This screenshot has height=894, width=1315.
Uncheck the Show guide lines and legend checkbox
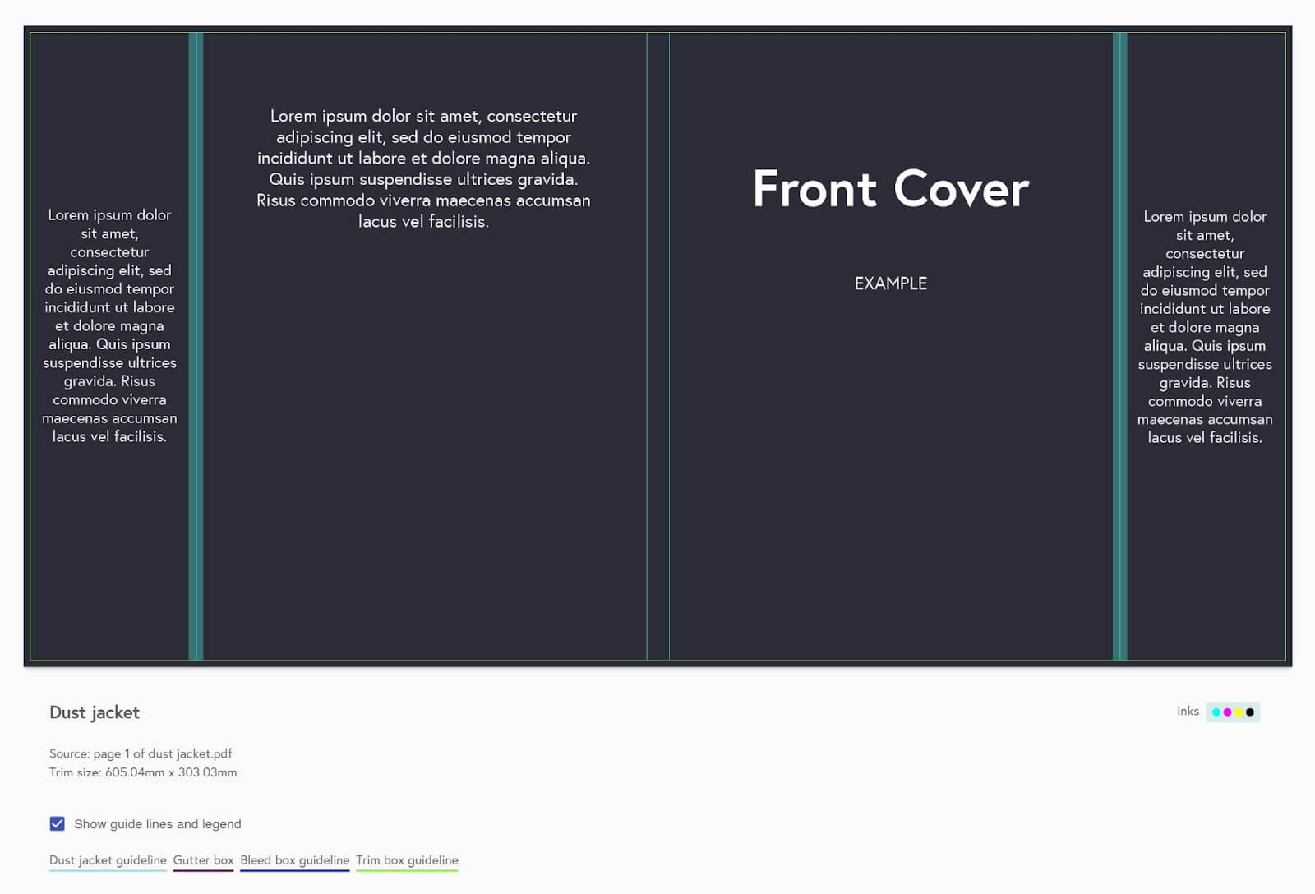point(58,823)
